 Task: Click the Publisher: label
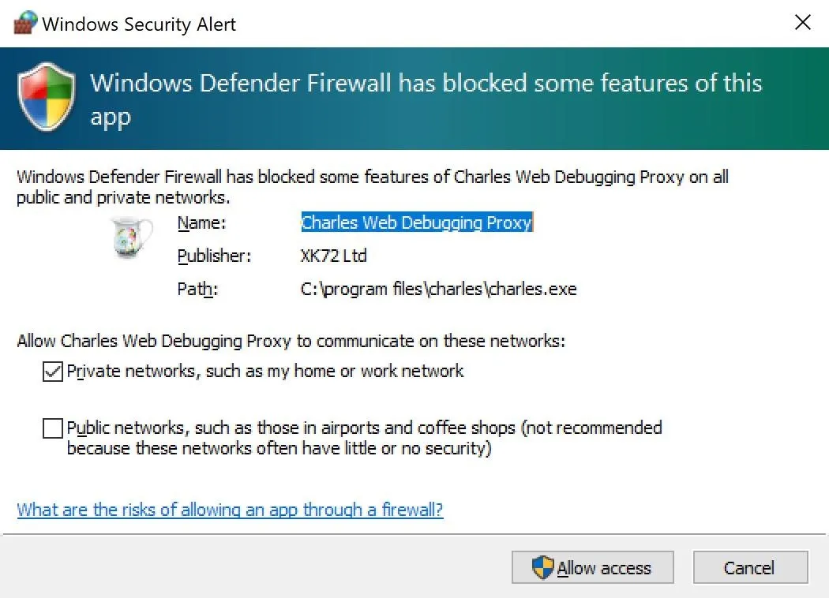point(214,256)
